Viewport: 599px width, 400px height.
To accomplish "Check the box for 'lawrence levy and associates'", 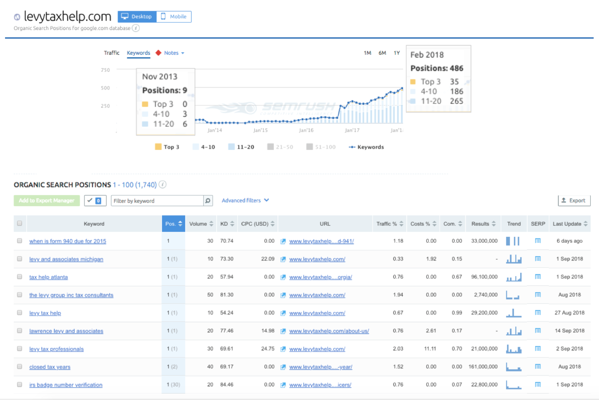I will (20, 330).
